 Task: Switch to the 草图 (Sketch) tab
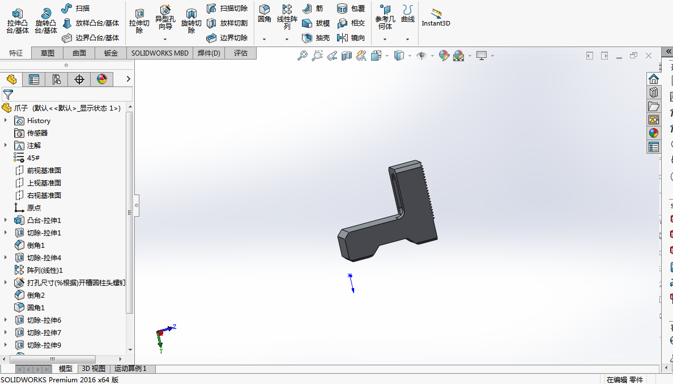47,53
